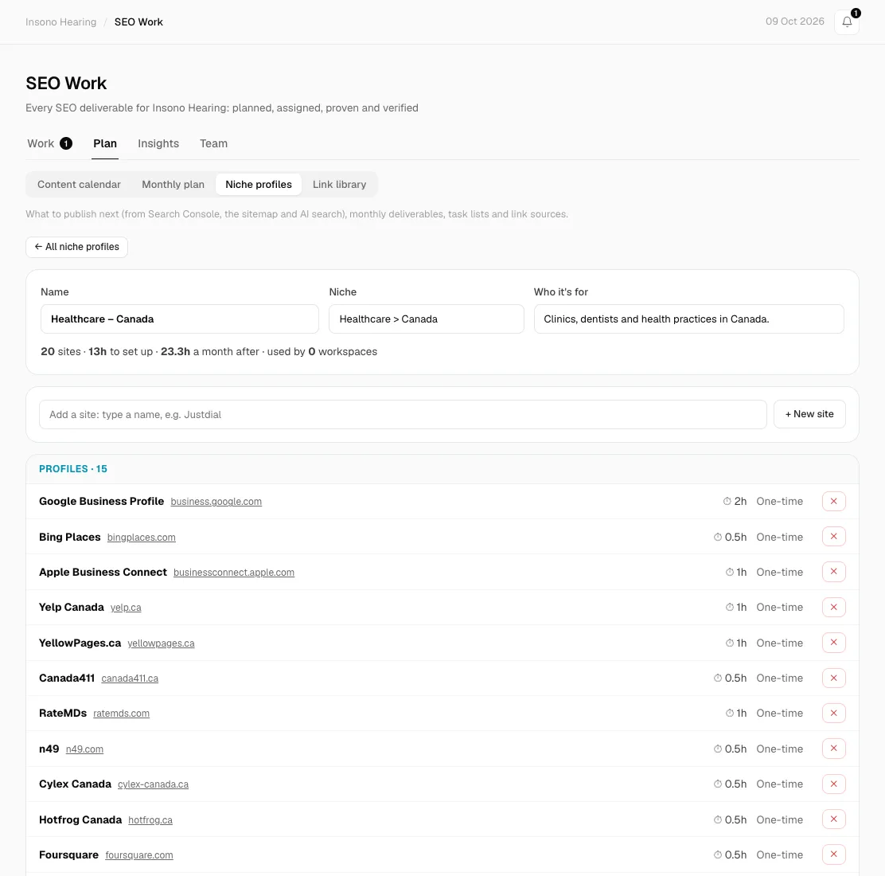Click the clock icon on Canada411 row
The width and height of the screenshot is (885, 876).
[x=717, y=678]
